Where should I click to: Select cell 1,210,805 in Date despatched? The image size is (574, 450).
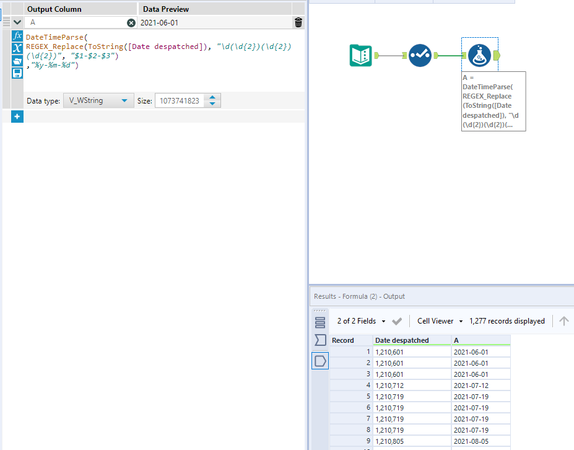point(412,441)
